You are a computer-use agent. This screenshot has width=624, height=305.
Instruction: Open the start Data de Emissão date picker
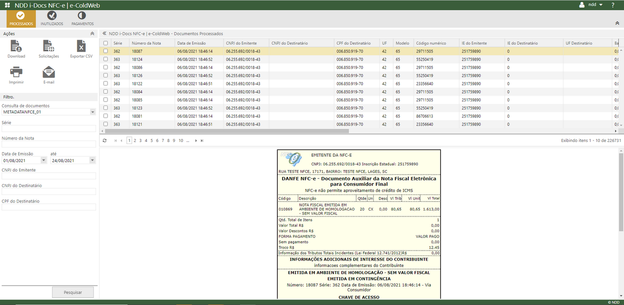coord(43,159)
